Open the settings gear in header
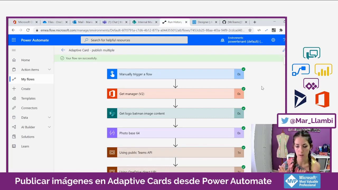 273,40
